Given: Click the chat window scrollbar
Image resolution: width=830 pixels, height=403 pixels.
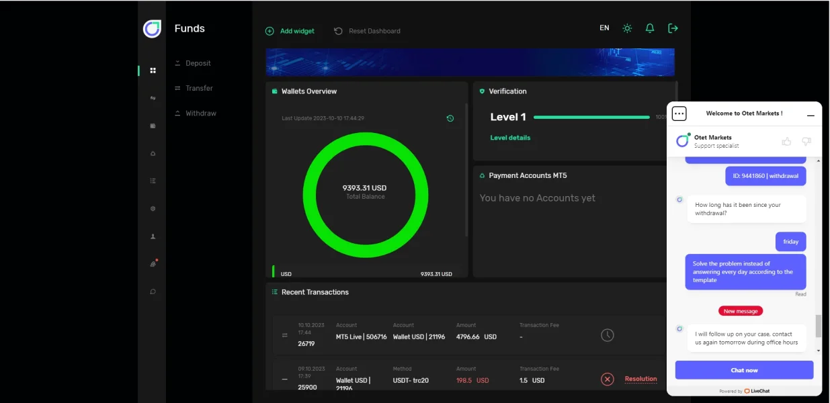Looking at the screenshot, I should tap(818, 326).
